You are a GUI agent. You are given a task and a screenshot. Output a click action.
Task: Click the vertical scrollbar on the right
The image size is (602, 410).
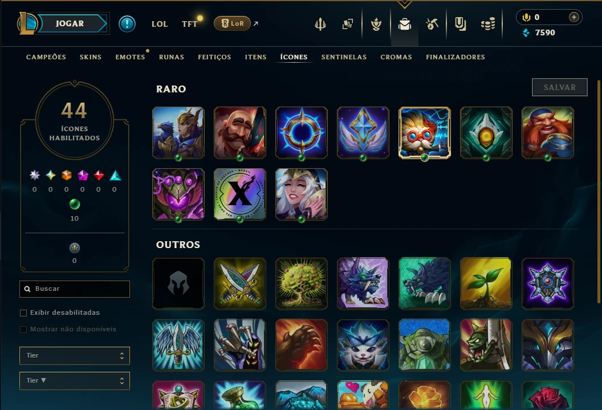(x=599, y=191)
